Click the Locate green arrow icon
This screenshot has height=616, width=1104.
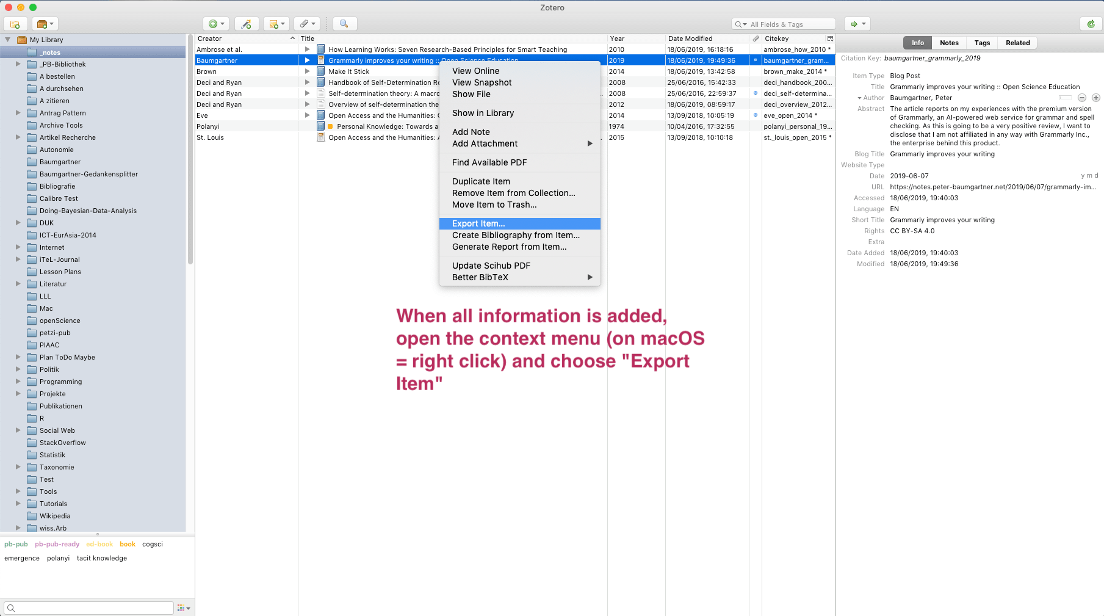point(854,23)
